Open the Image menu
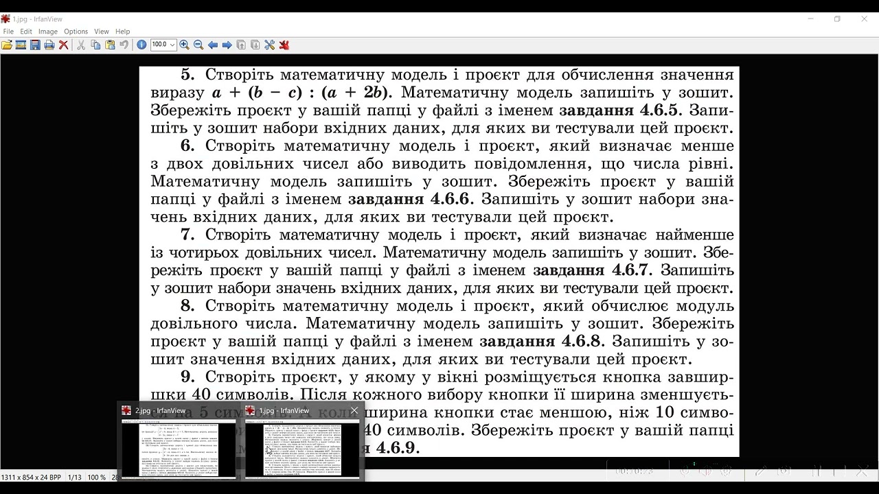Viewport: 879px width, 494px height. pos(48,32)
